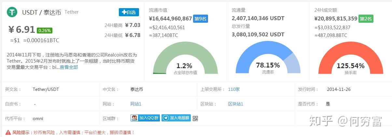Screen dimensions: 392x137
Task: Click the ≈0.000161BTC price conversion
Action: [41, 41]
